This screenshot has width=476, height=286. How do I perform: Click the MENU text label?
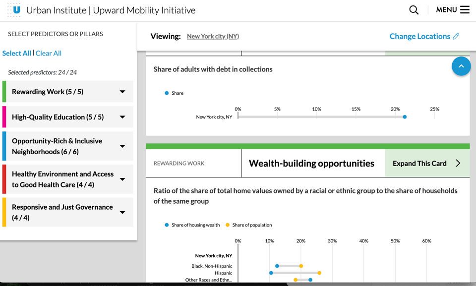point(446,10)
